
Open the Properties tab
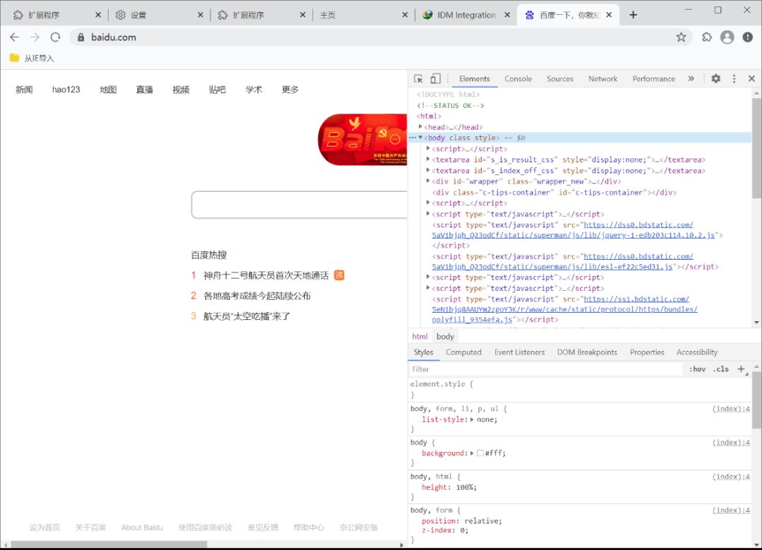click(x=647, y=352)
